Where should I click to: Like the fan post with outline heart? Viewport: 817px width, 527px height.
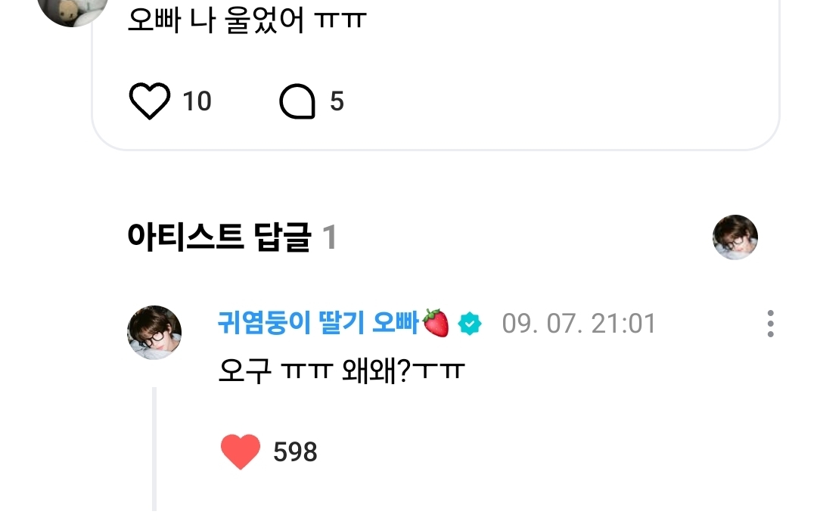click(150, 101)
